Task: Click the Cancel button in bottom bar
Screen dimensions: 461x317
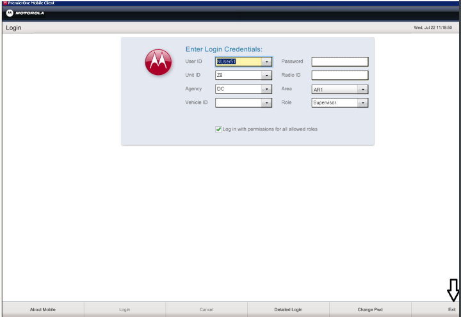Action: 206,309
